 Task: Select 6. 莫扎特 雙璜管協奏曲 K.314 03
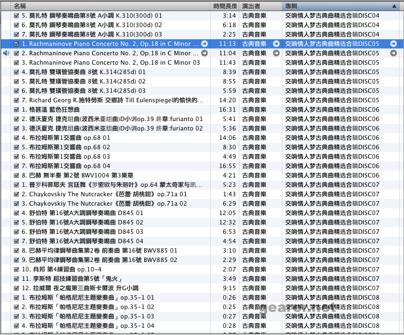coord(83,91)
